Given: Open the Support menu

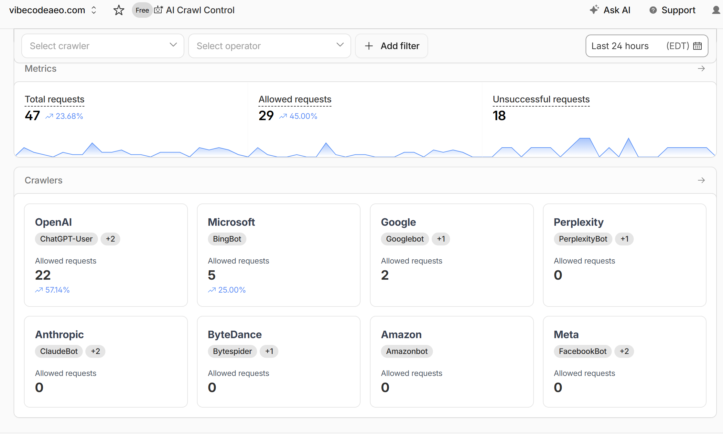Looking at the screenshot, I should 672,10.
